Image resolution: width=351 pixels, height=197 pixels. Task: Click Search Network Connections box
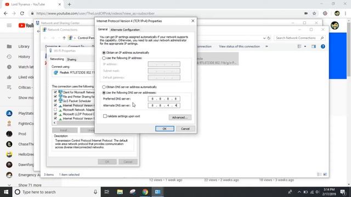[x=299, y=38]
